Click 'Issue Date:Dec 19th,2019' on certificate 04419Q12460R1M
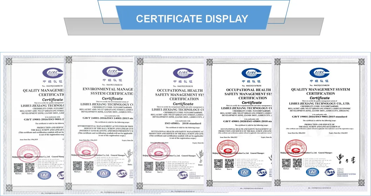The height and width of the screenshot is (196, 371). pyautogui.click(x=29, y=139)
